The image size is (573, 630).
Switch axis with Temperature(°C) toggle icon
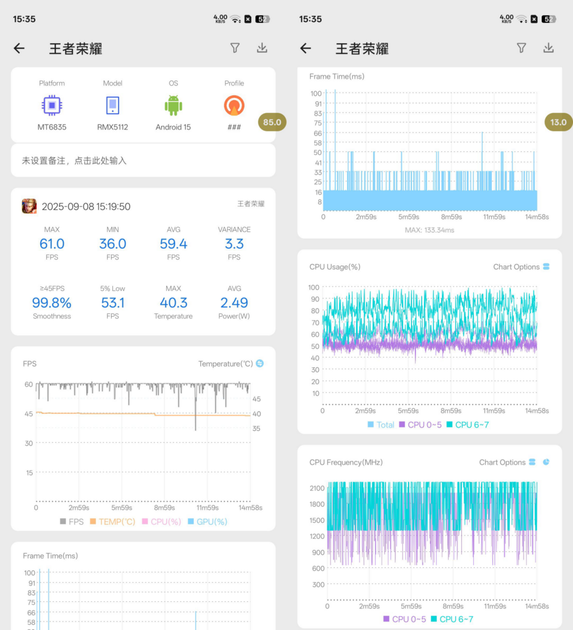[260, 363]
